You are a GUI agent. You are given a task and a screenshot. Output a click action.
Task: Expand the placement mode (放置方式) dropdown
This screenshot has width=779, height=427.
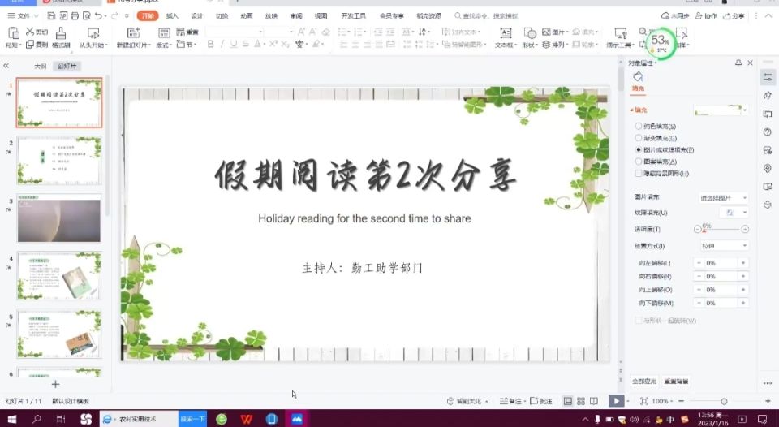724,246
